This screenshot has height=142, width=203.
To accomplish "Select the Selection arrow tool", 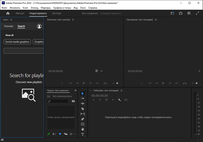I will tap(83, 94).
